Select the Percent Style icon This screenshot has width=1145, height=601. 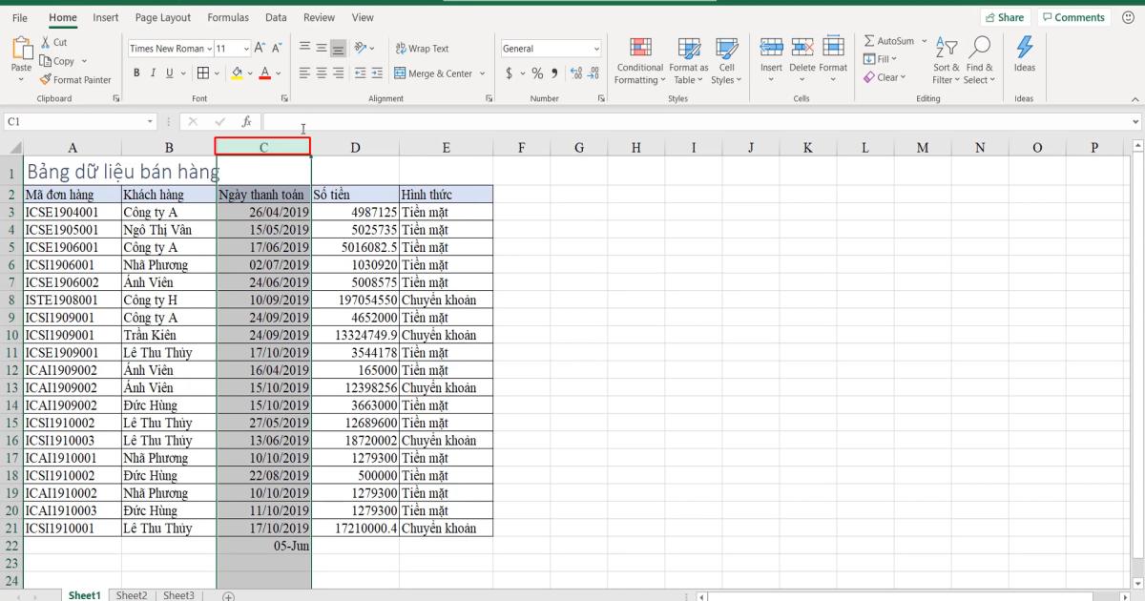537,72
